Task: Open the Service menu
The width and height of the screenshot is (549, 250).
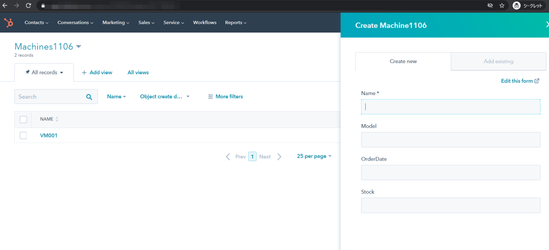Action: (x=174, y=22)
